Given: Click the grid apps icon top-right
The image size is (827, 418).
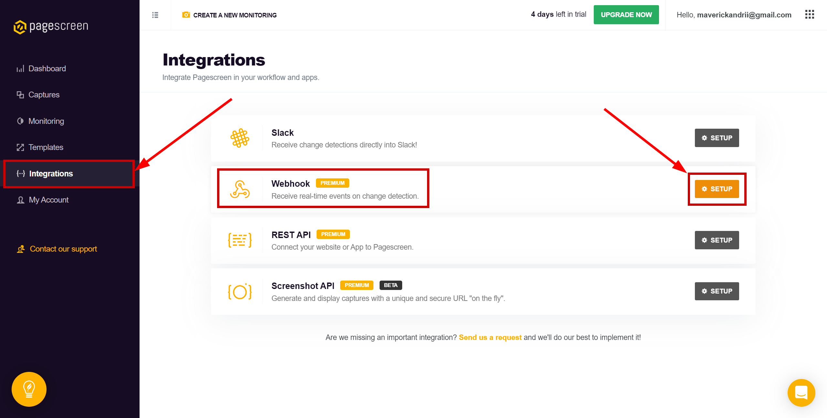Looking at the screenshot, I should 809,15.
